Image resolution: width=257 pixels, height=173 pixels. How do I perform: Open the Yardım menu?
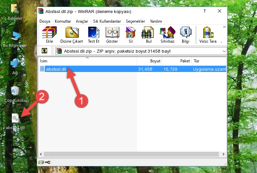tap(156, 21)
